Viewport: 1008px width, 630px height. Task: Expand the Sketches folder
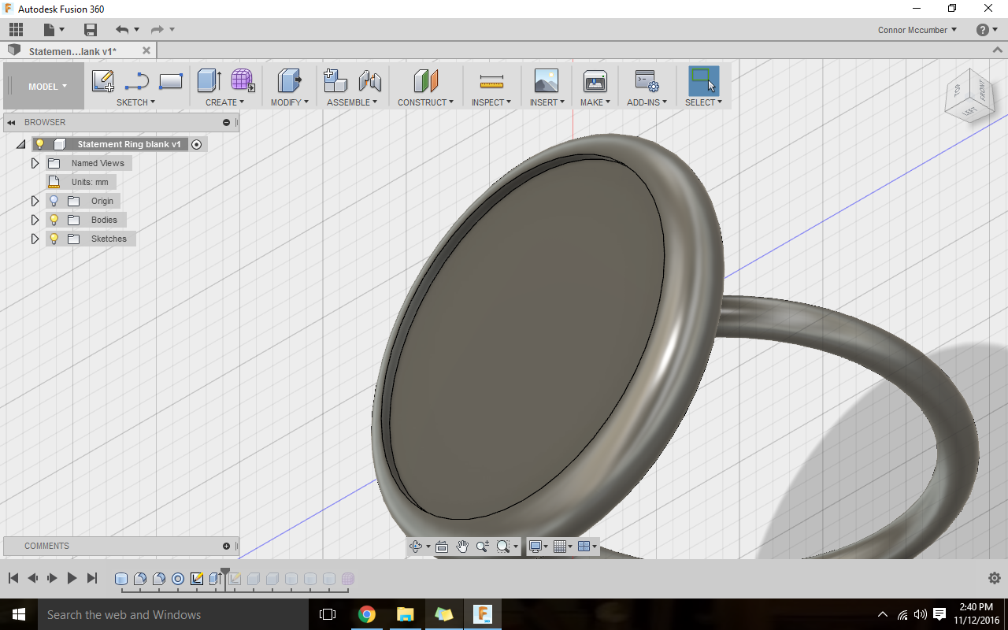click(x=35, y=239)
